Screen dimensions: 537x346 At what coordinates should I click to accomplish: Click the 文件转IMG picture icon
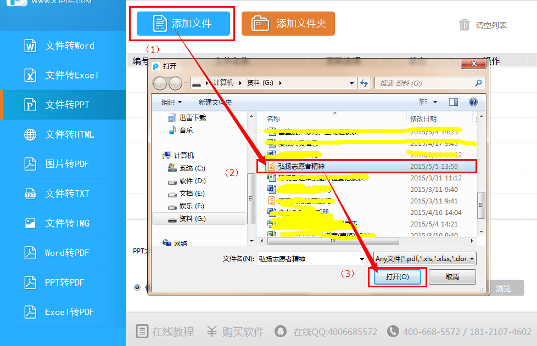[30, 223]
